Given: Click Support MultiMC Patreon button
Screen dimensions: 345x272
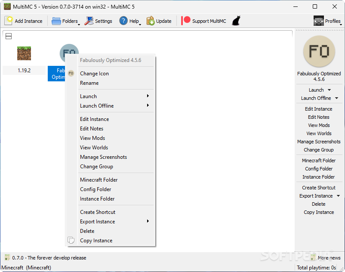Looking at the screenshot, I should click(203, 21).
